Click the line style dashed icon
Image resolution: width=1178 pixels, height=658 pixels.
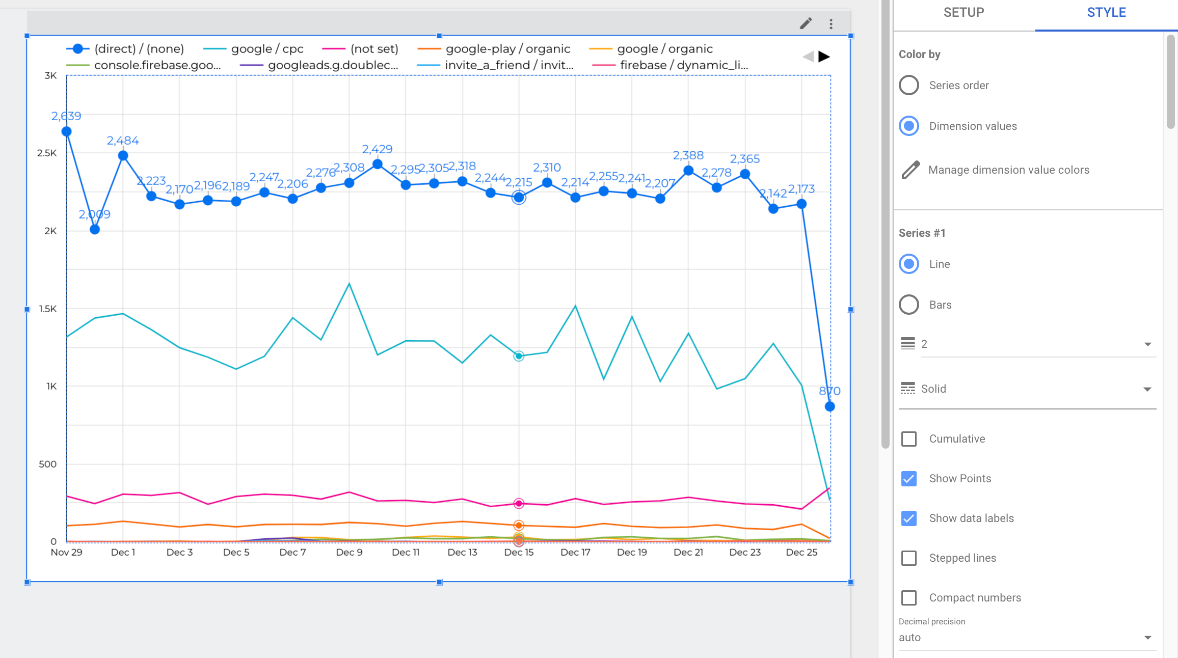(x=907, y=389)
